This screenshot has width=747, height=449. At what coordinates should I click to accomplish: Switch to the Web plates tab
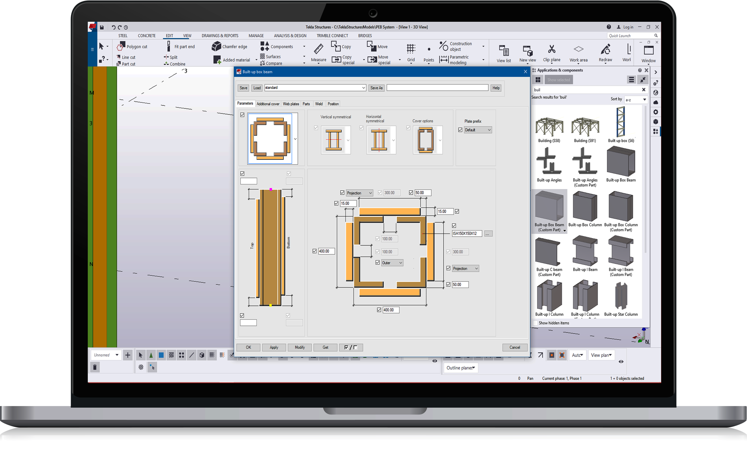(291, 104)
